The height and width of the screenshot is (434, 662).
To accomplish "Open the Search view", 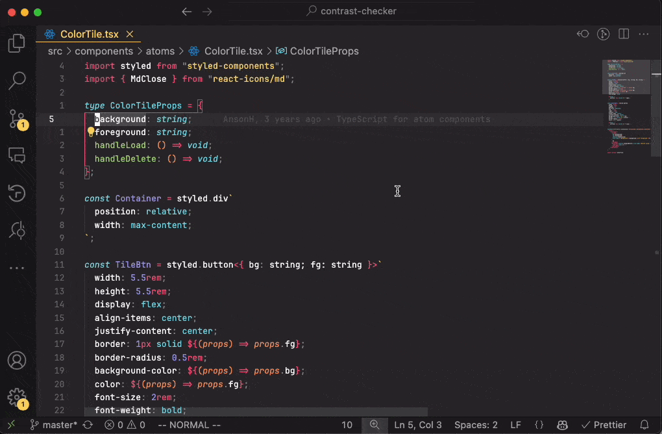I will [x=16, y=81].
